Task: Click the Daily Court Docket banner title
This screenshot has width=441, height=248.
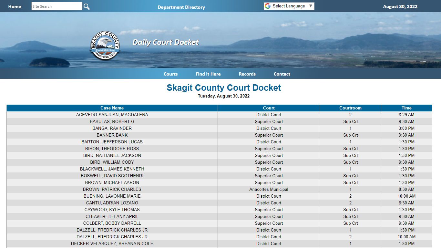Action: point(166,42)
